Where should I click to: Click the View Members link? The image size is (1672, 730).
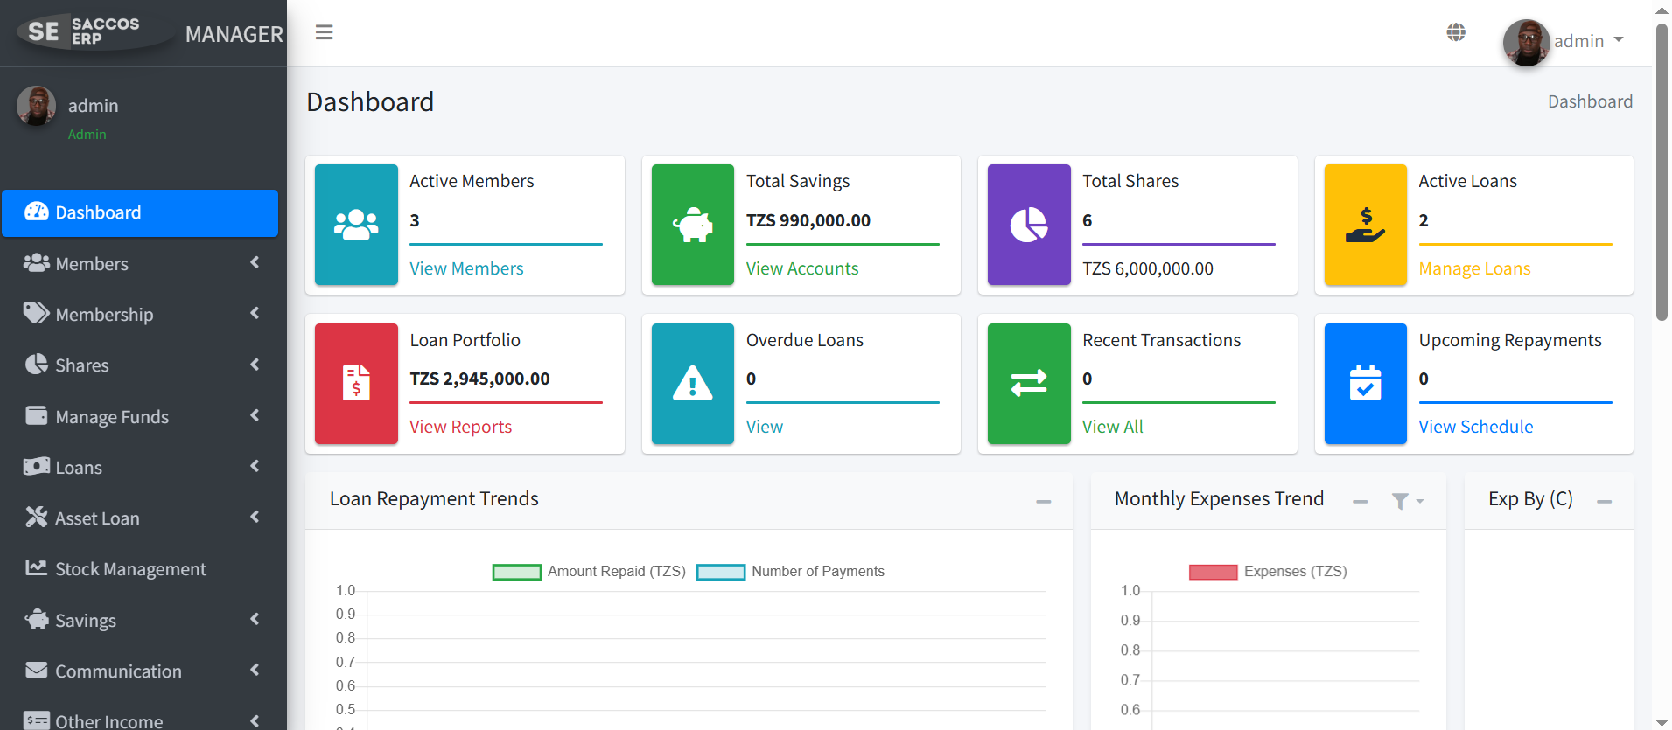pos(466,268)
